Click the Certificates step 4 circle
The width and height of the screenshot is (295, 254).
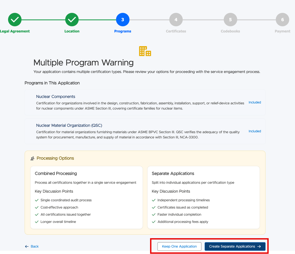tap(176, 20)
